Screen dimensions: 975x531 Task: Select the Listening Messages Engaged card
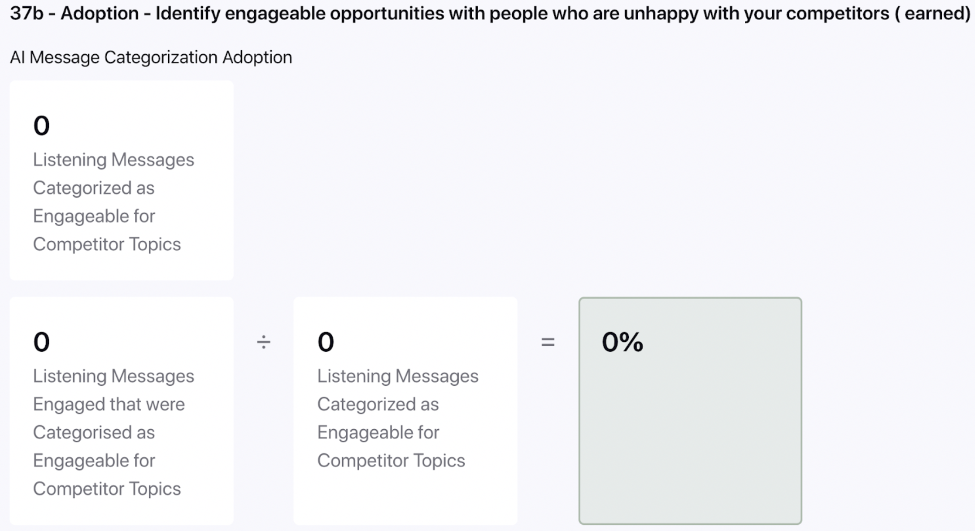coord(122,410)
